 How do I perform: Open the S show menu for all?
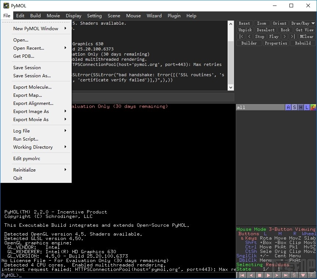[x=295, y=107]
